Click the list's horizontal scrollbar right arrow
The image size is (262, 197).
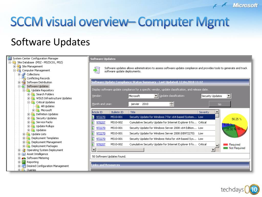pyautogui.click(x=213, y=150)
